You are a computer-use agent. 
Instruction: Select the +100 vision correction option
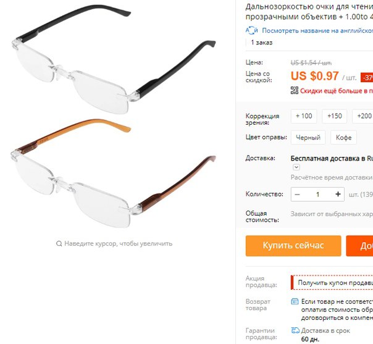(x=304, y=116)
